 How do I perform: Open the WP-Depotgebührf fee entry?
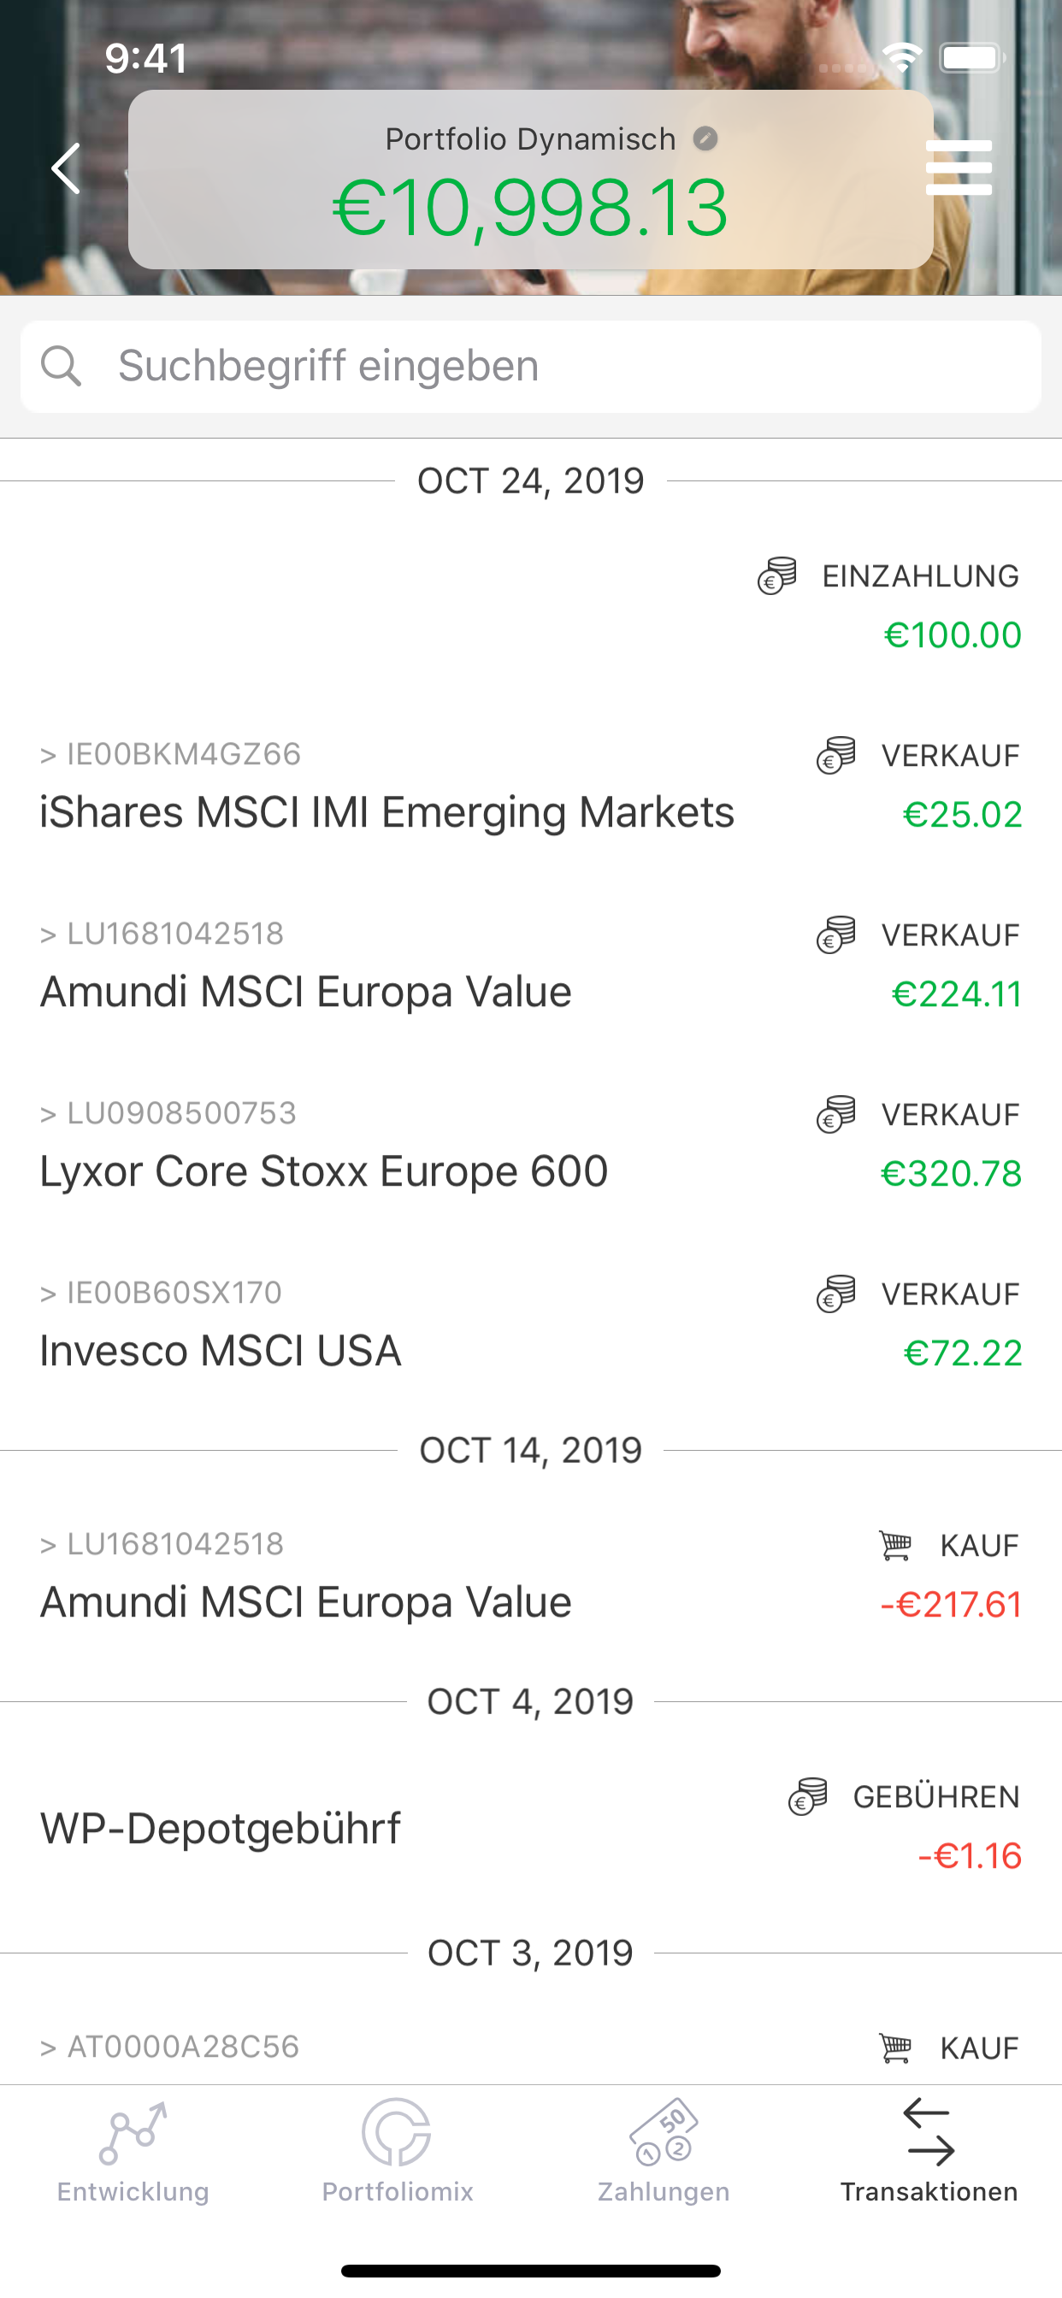click(x=531, y=1826)
